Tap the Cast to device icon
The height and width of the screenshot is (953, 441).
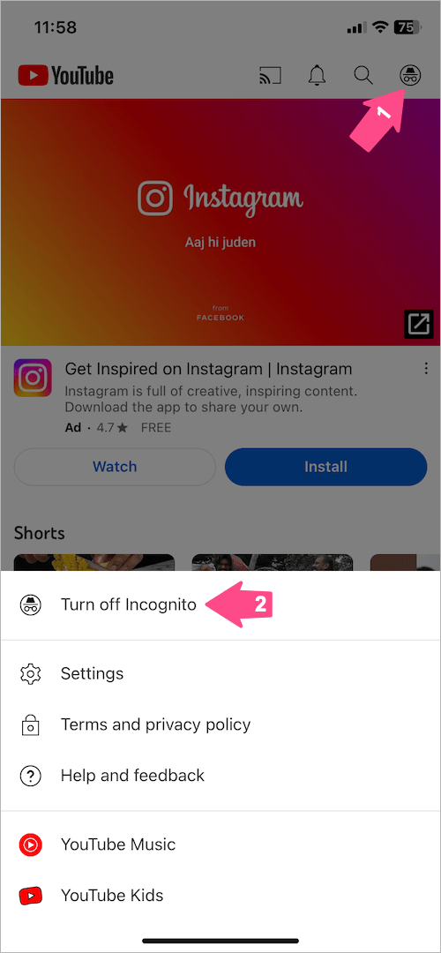(270, 77)
